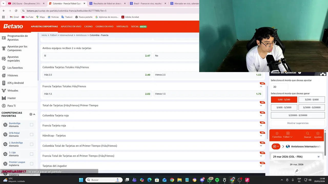Go to the Casino menu item

88,27
